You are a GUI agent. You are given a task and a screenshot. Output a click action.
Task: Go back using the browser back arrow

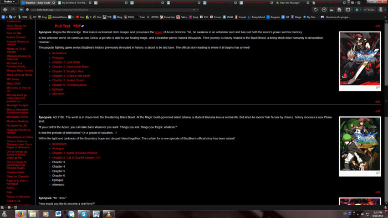point(5,9)
